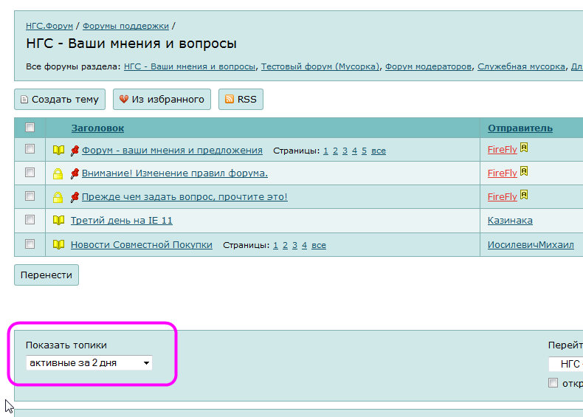The width and height of the screenshot is (583, 417).
Task: Open topic 'Внимание! Изменение правил форума.'
Action: tap(175, 173)
